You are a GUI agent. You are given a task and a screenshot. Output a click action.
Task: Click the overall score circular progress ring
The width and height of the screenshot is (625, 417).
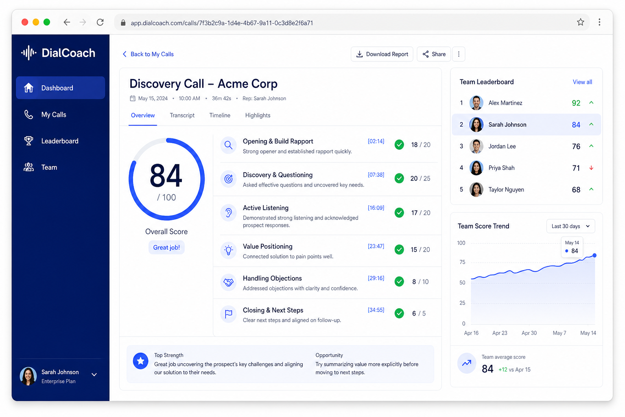click(x=166, y=179)
